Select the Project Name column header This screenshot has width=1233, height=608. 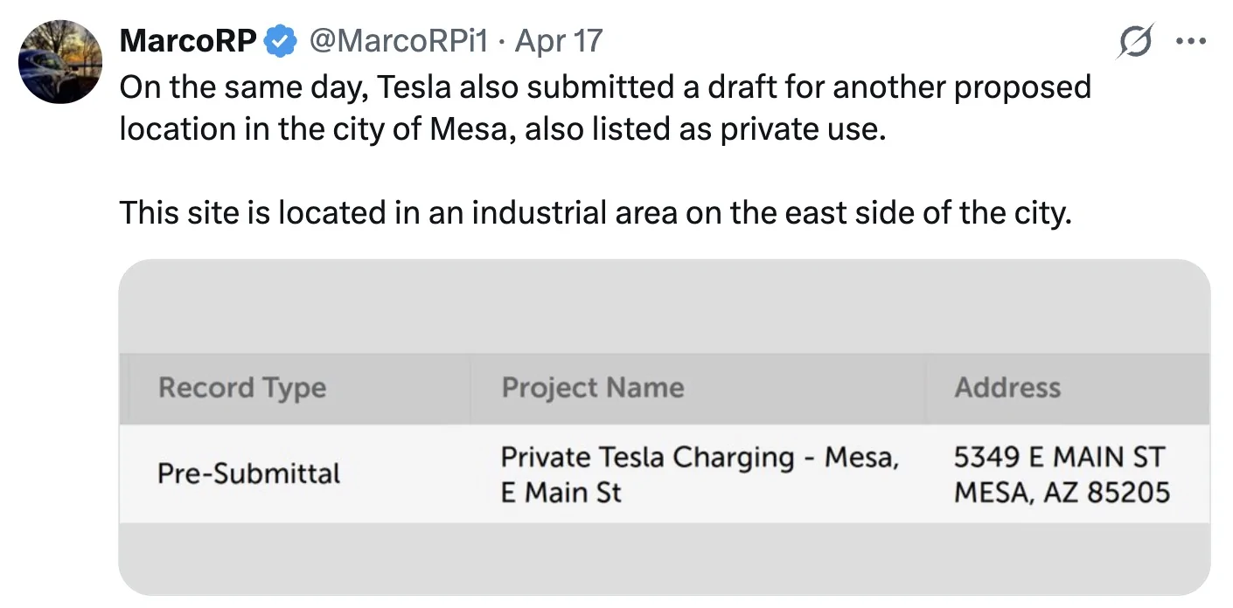pos(592,387)
